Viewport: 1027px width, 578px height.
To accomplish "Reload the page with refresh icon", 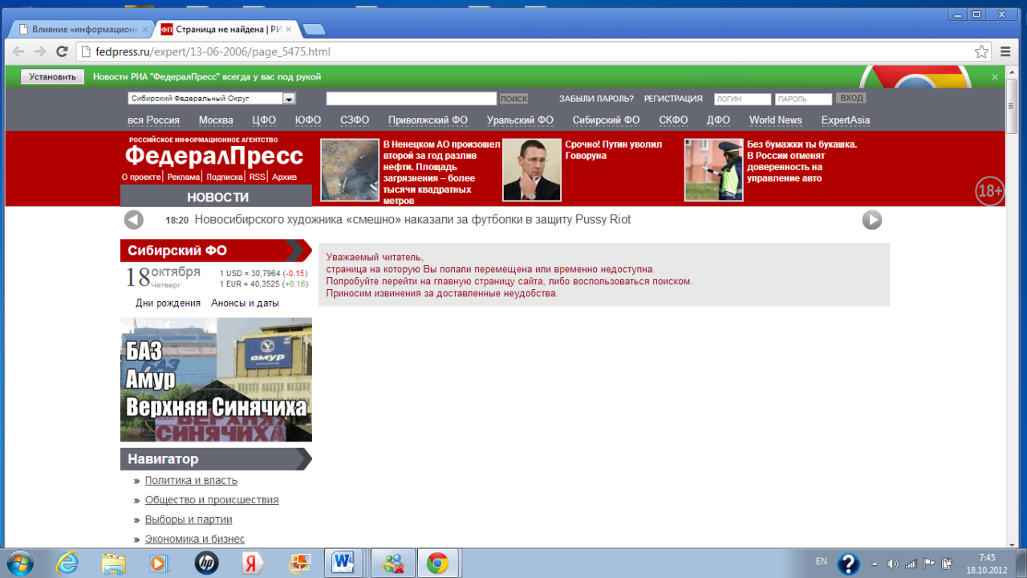I will [62, 51].
